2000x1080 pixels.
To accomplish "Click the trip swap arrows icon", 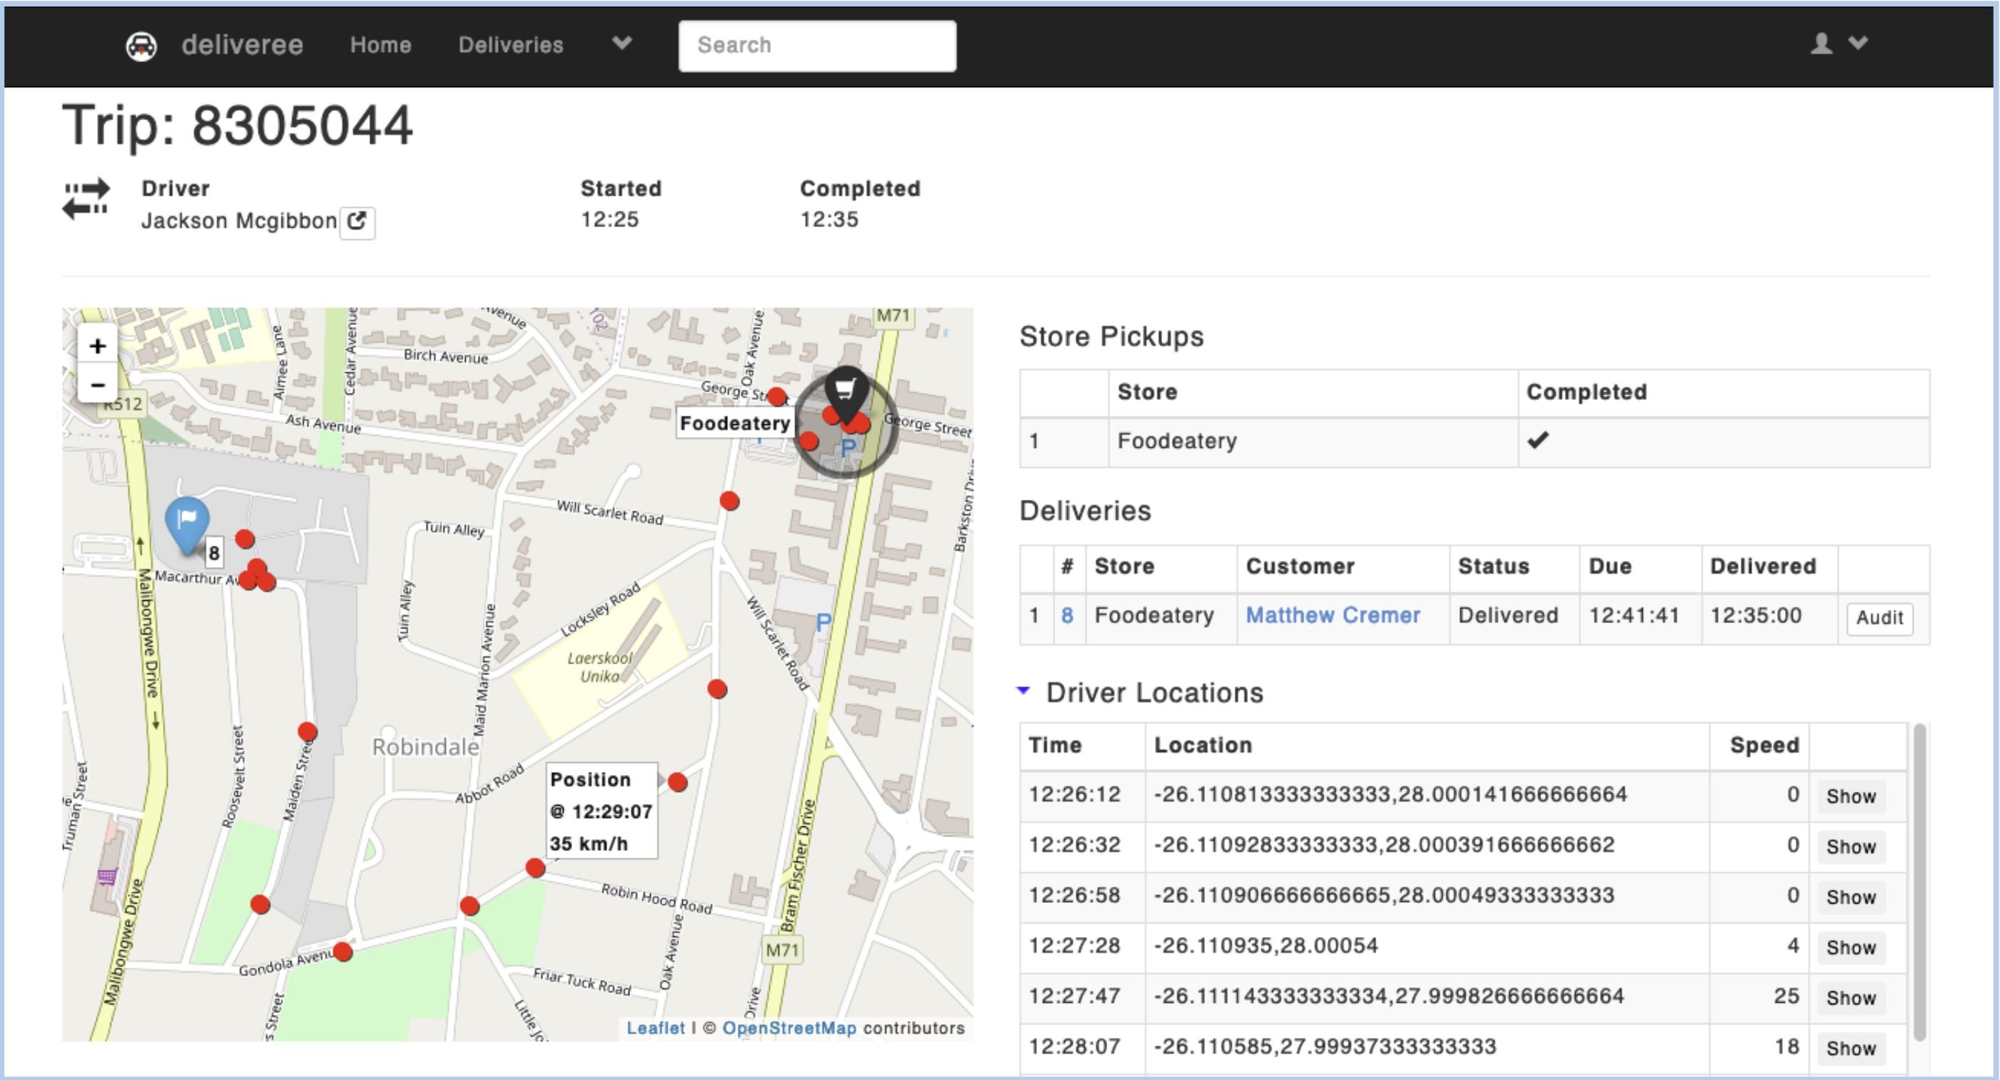I will click(86, 199).
